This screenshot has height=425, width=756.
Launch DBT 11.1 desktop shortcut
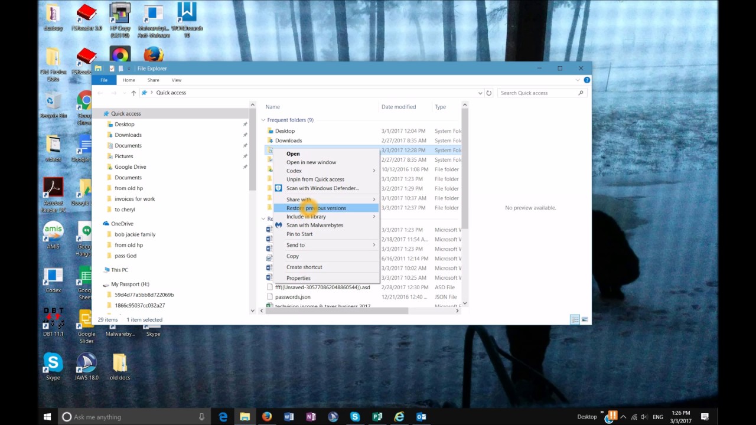pyautogui.click(x=53, y=323)
